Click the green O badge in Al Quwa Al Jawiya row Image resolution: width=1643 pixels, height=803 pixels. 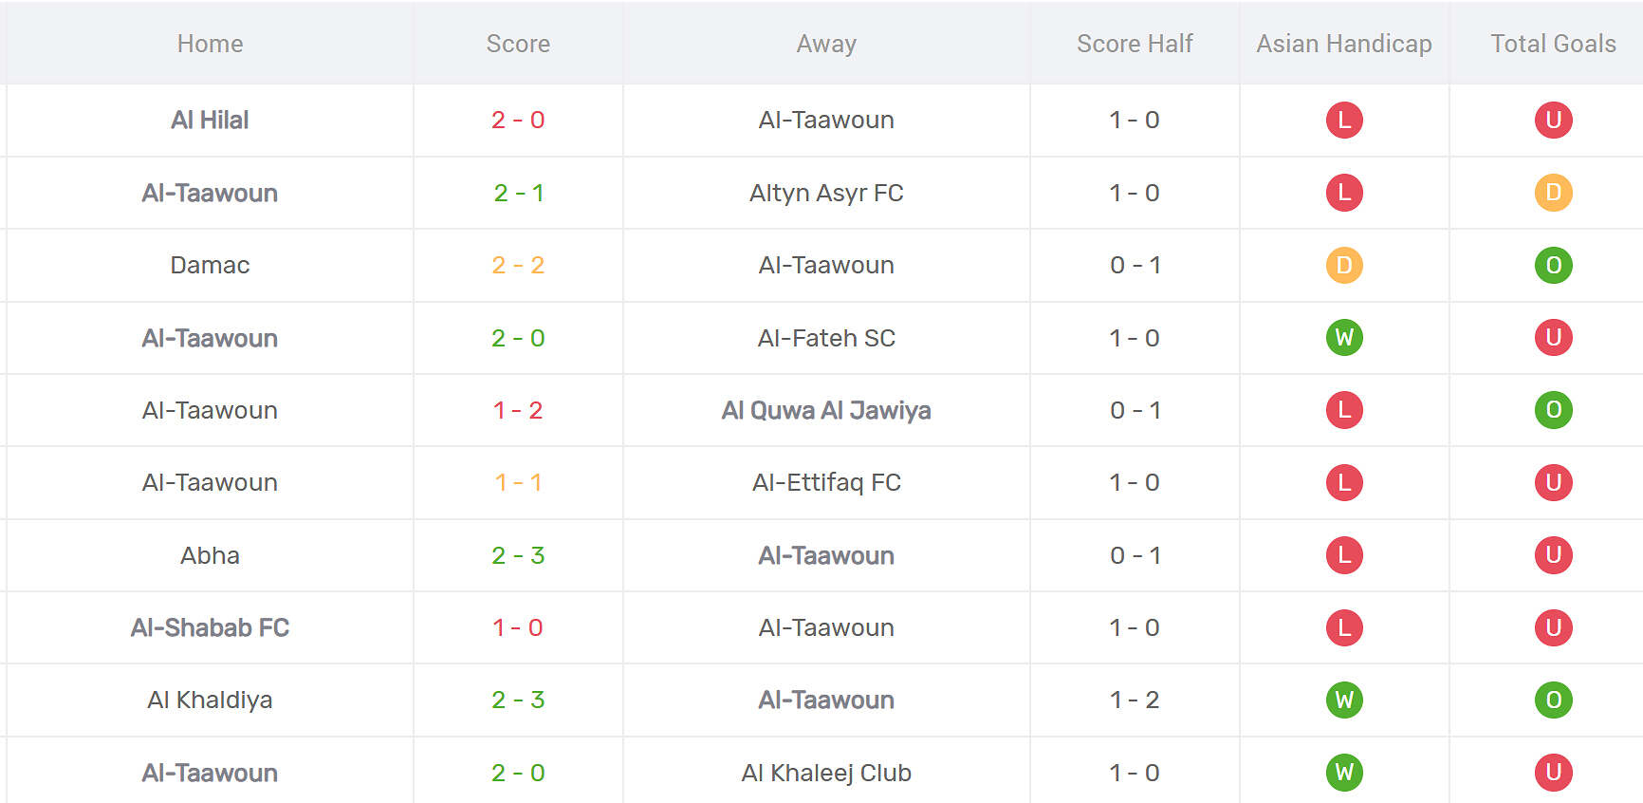[x=1553, y=410]
